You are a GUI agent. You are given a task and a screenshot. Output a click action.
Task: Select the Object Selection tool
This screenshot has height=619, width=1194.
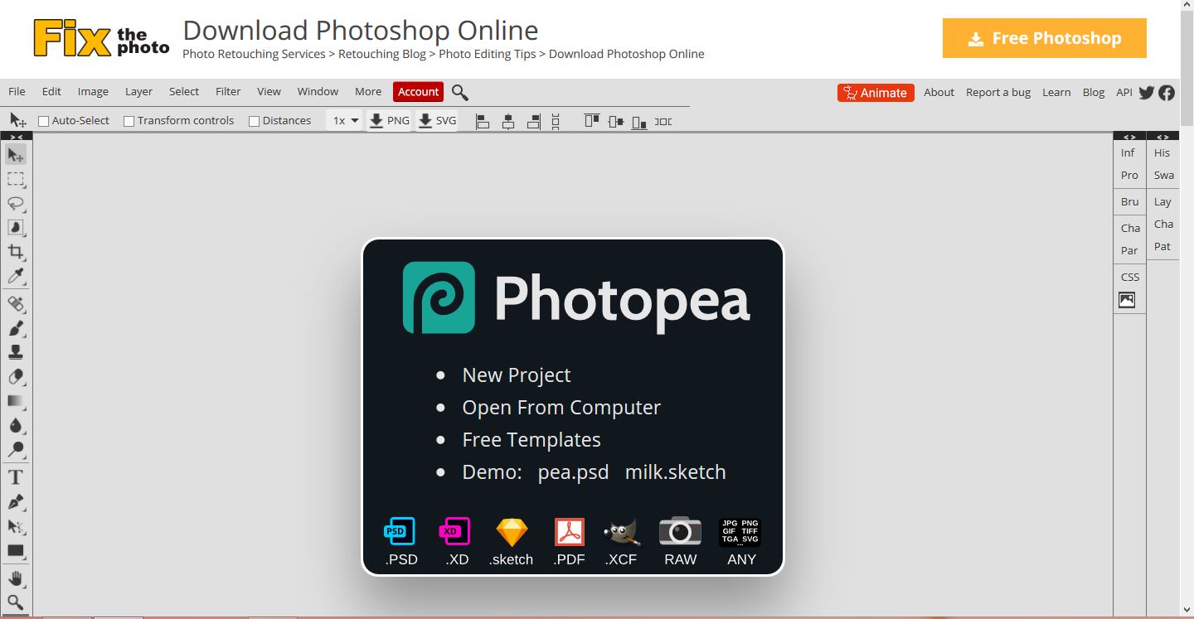16,227
